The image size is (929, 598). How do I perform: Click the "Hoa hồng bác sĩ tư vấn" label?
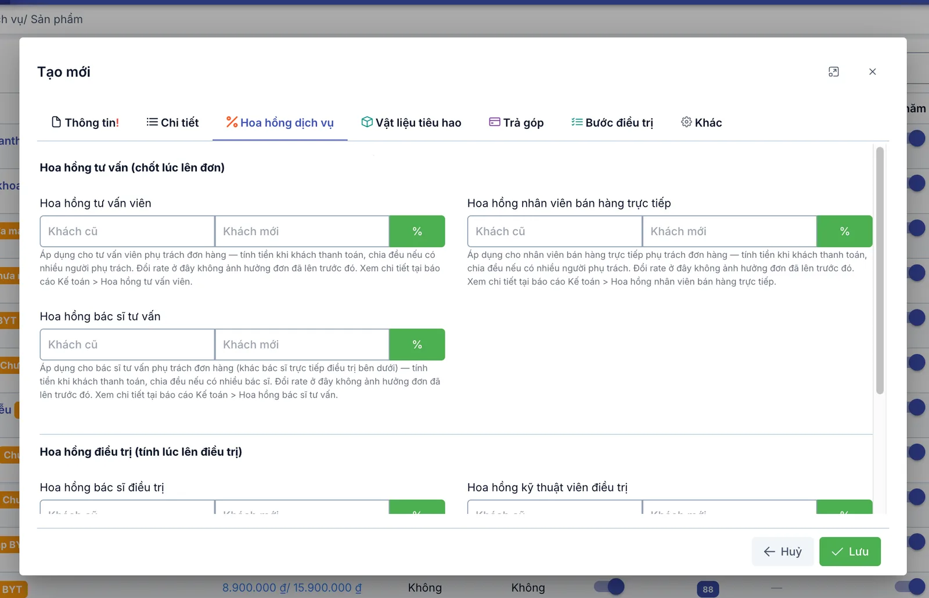pyautogui.click(x=100, y=316)
